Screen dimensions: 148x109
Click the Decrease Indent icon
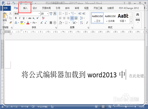(x=80, y=14)
